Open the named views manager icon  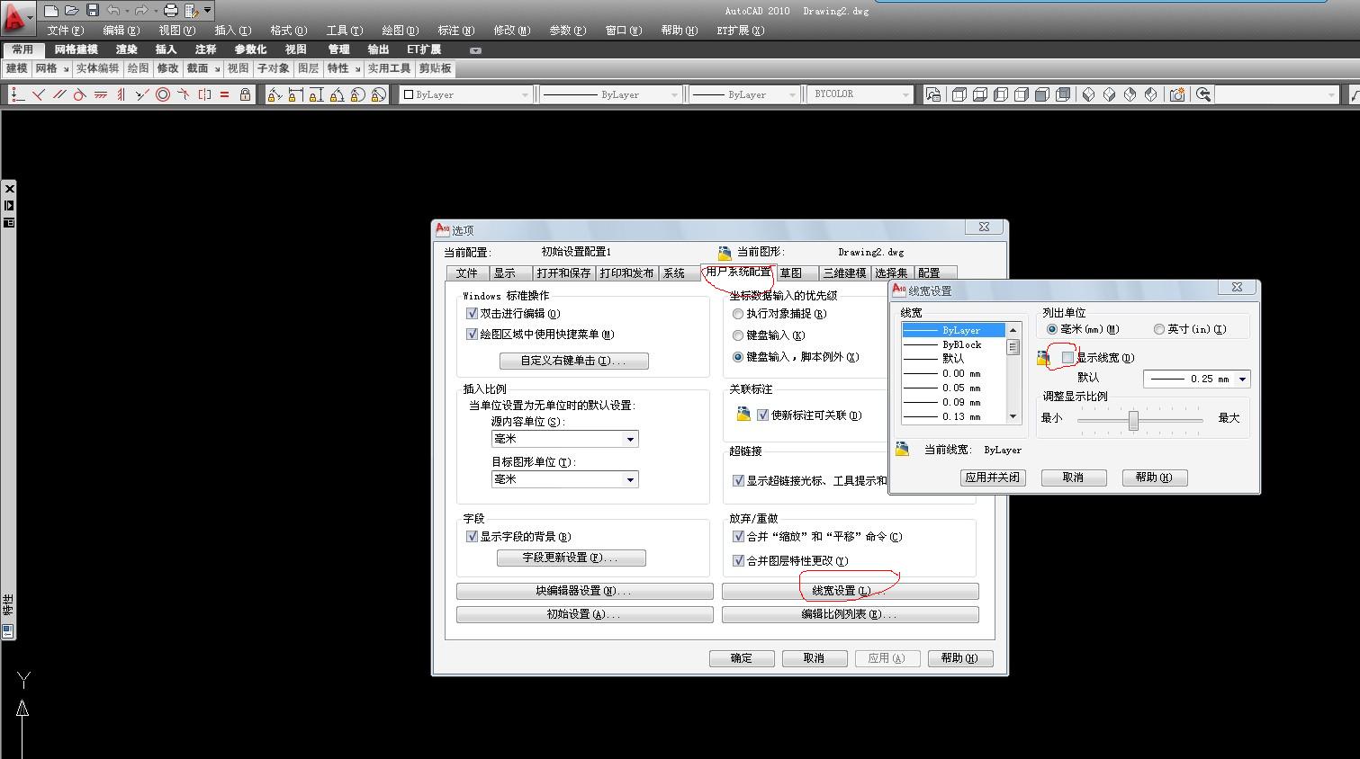click(x=933, y=94)
